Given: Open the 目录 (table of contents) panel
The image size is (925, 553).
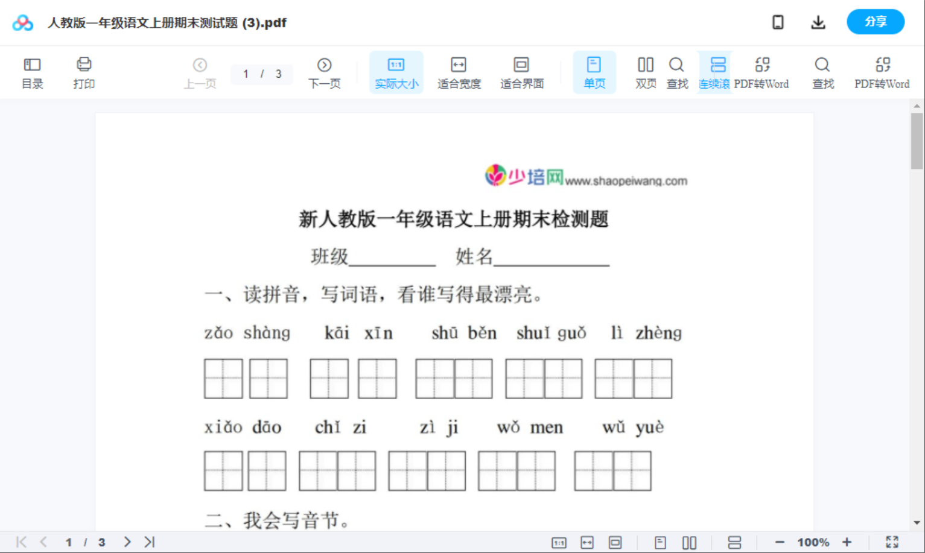Looking at the screenshot, I should click(32, 71).
